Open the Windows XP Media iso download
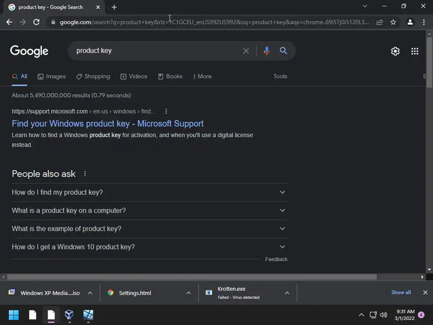 (x=44, y=293)
